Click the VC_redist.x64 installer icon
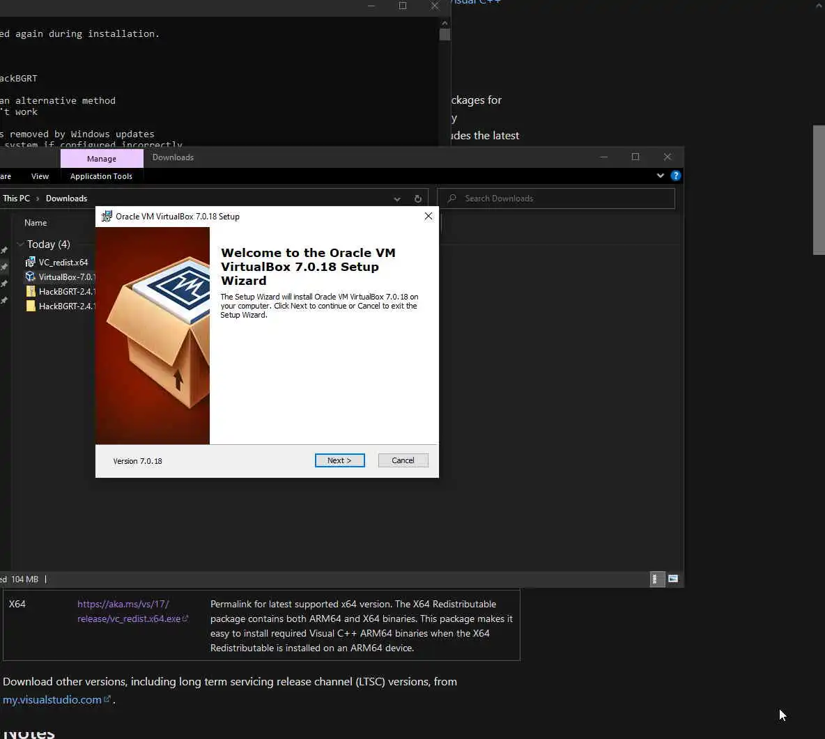 point(31,262)
